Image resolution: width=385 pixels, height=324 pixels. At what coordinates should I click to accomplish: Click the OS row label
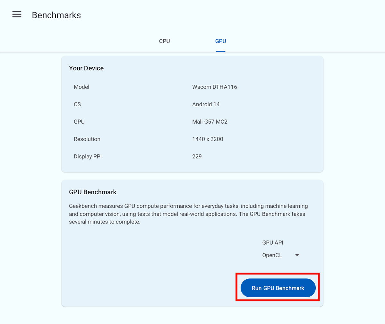[x=77, y=104]
